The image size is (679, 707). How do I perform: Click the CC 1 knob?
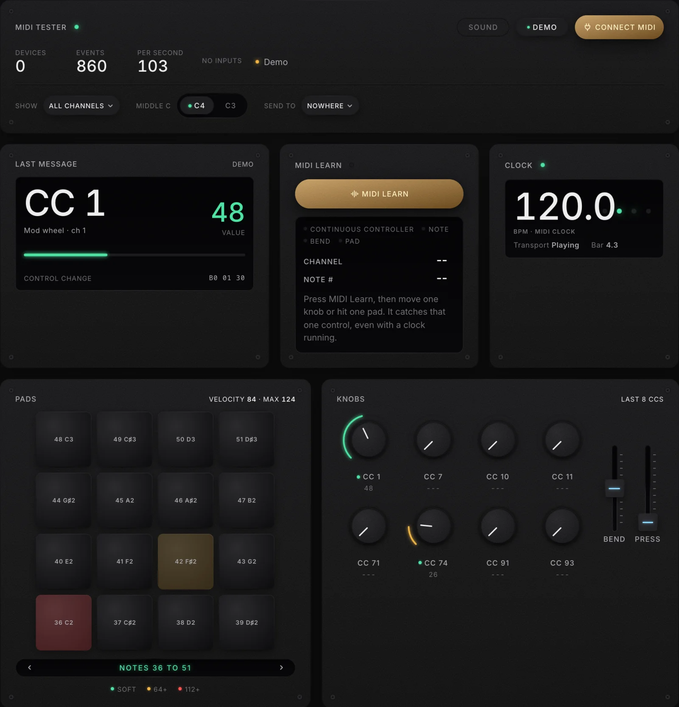point(368,439)
